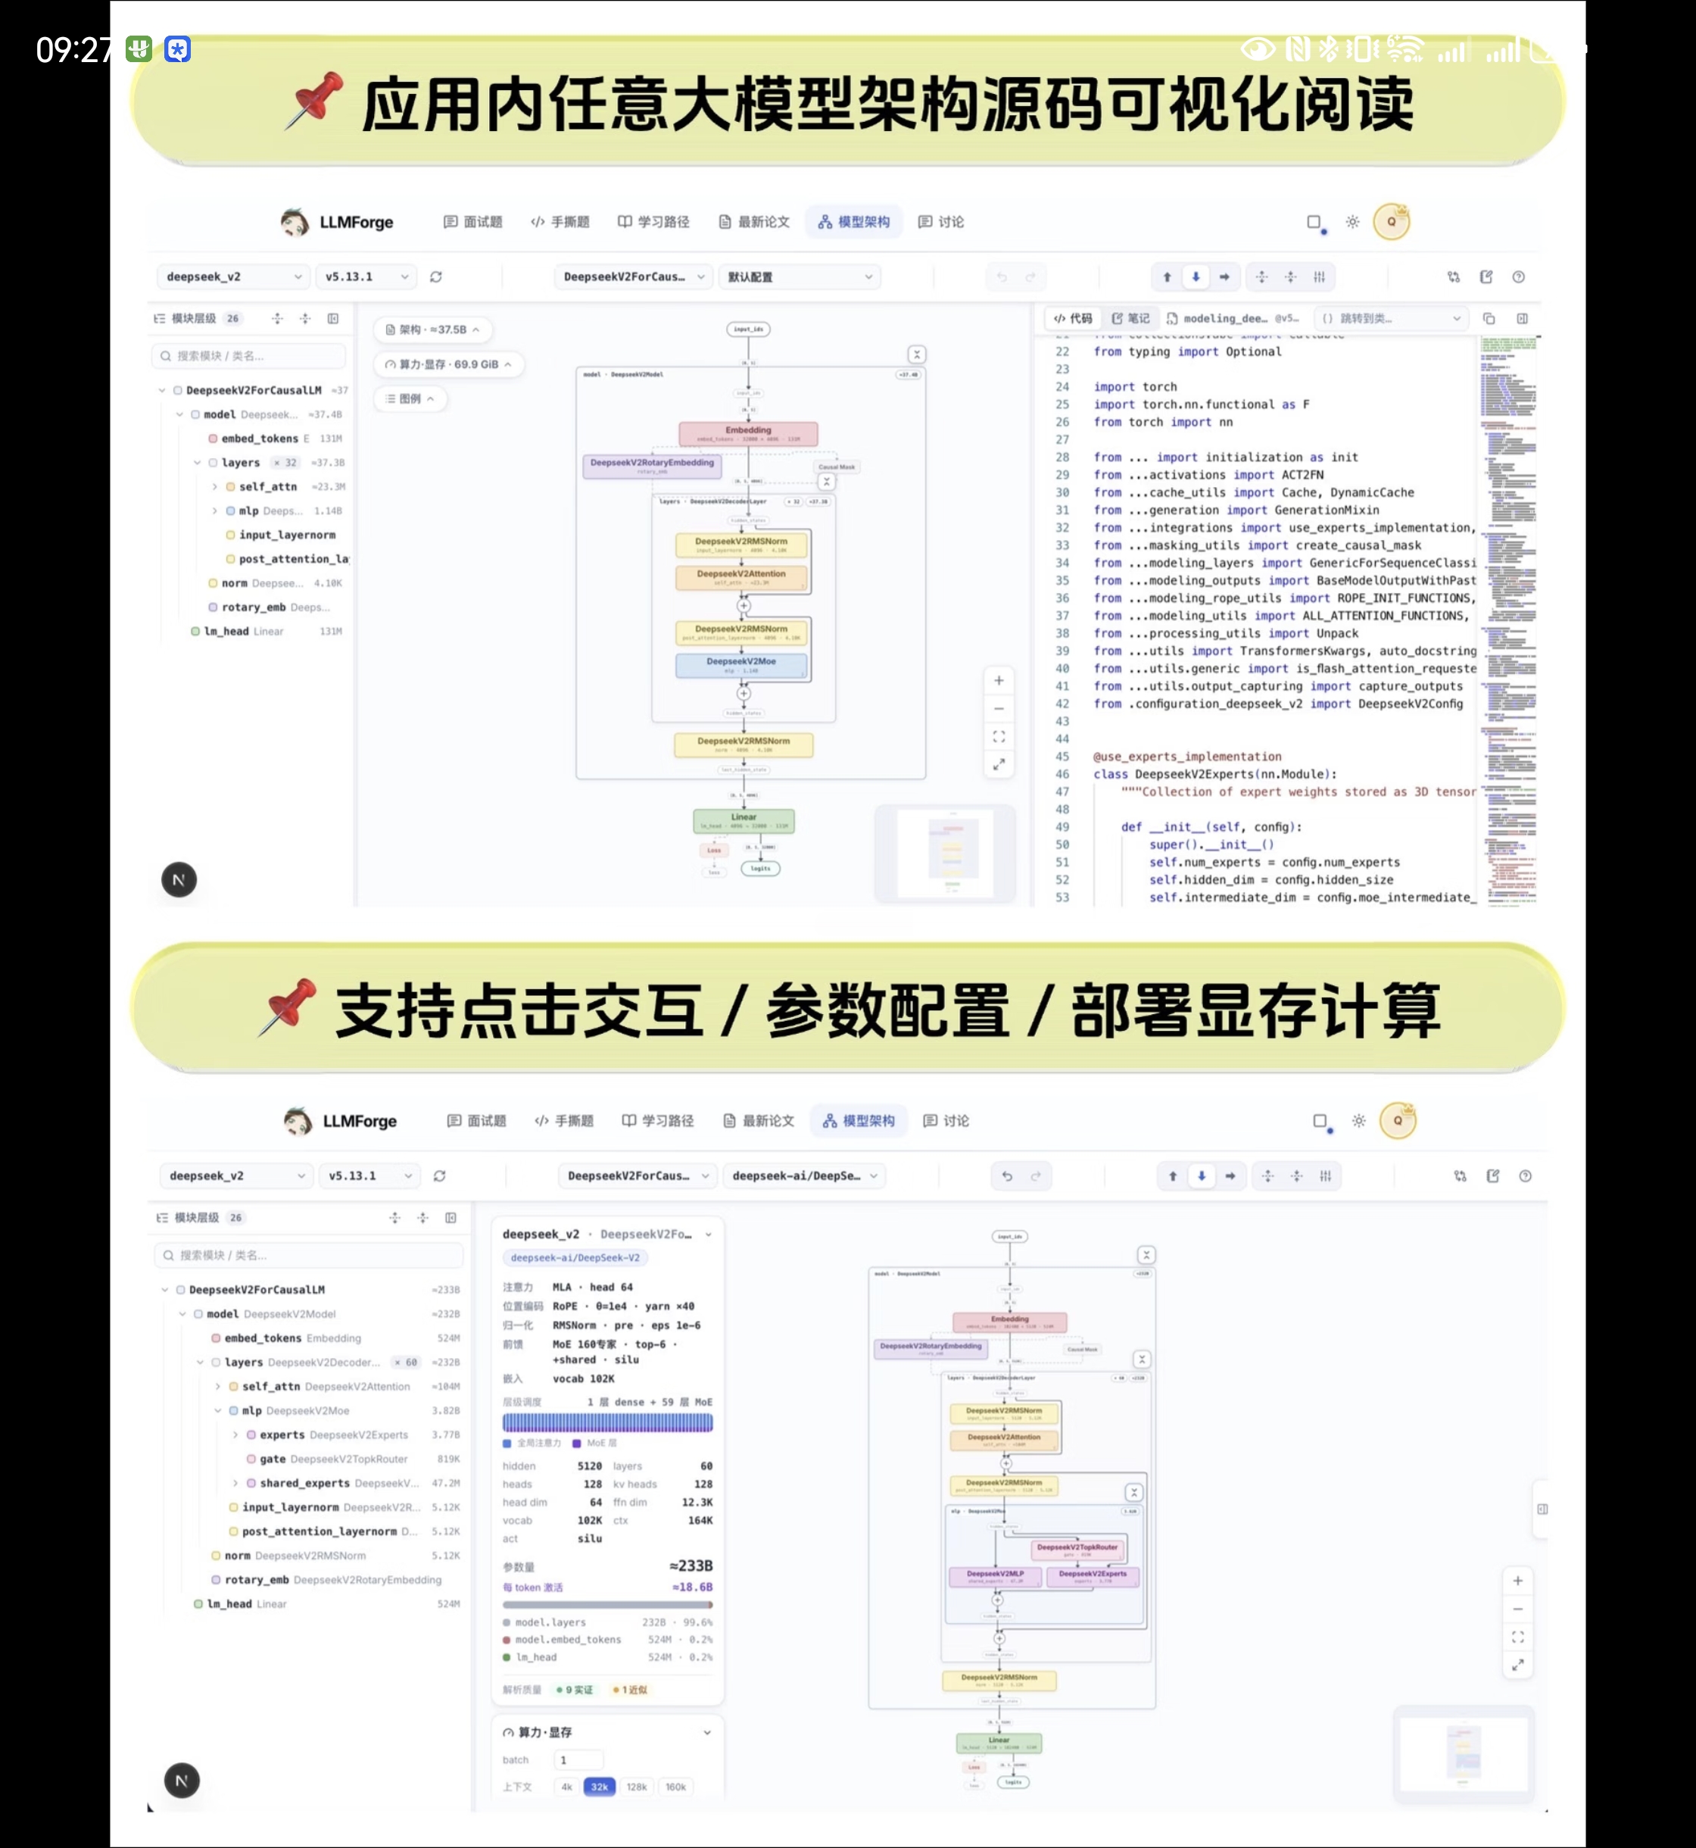Switch to the 笔记 tab in the code panel
Viewport: 1696px width, 1848px height.
tap(1130, 319)
